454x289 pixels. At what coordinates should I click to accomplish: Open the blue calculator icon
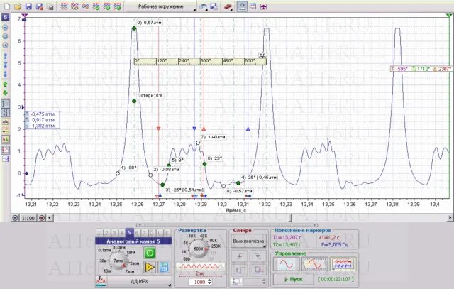164,267
